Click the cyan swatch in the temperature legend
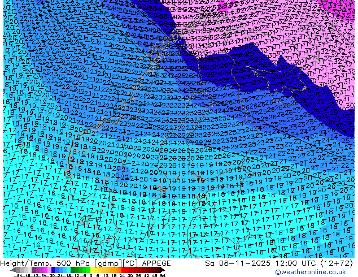Screen dimensions: 358x277 pos(68,270)
